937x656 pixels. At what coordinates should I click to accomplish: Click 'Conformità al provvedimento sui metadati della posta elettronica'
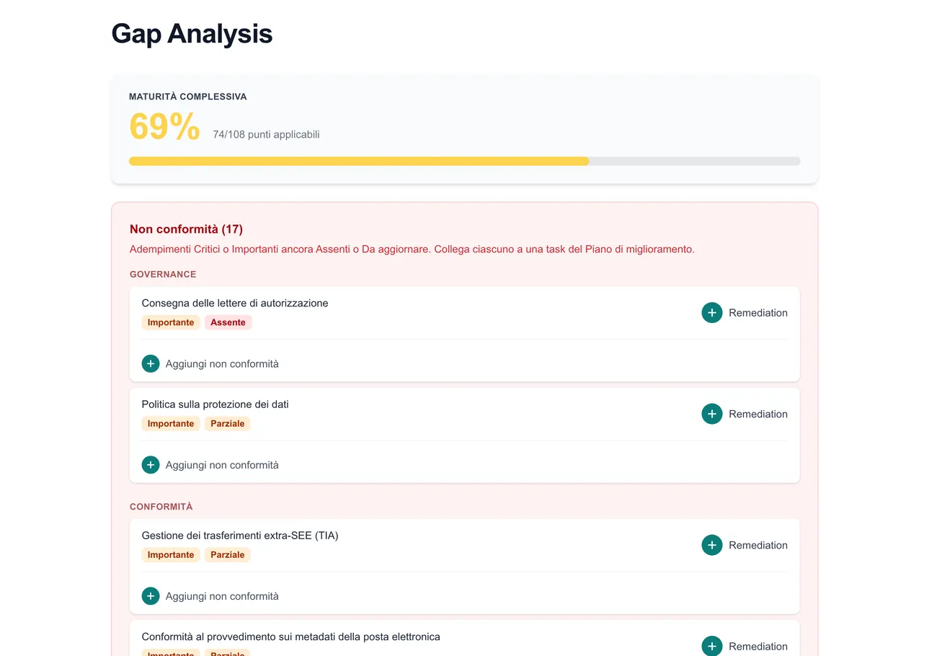pos(290,637)
